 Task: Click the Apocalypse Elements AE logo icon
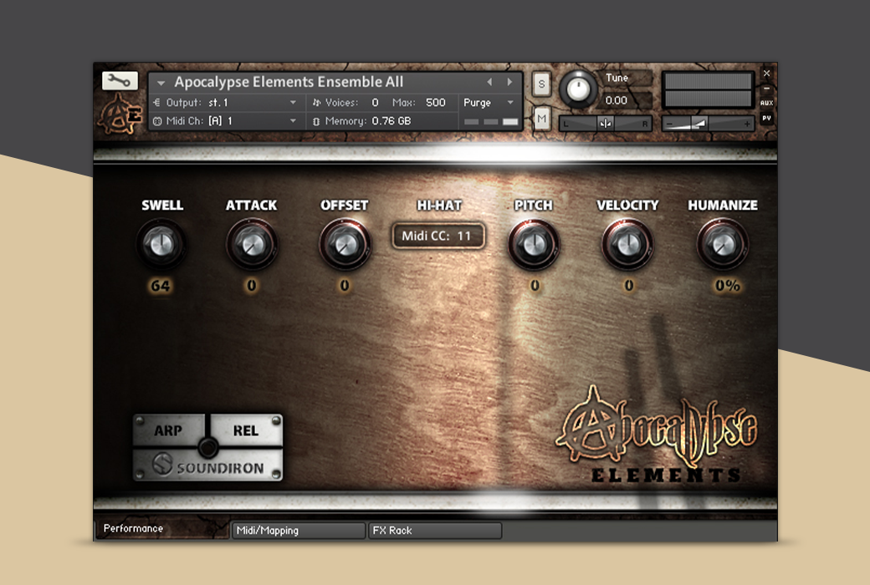coord(120,114)
